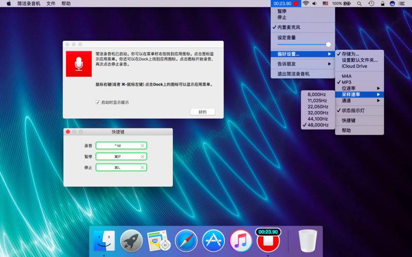
Task: Select 48,000Hz sample rate
Action: tap(318, 125)
